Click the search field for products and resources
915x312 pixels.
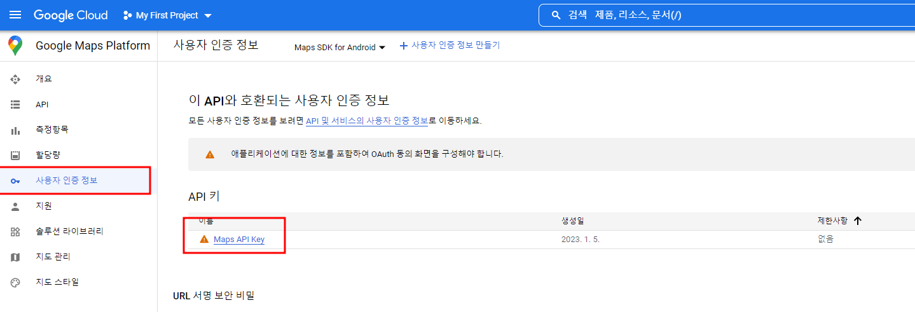point(726,15)
